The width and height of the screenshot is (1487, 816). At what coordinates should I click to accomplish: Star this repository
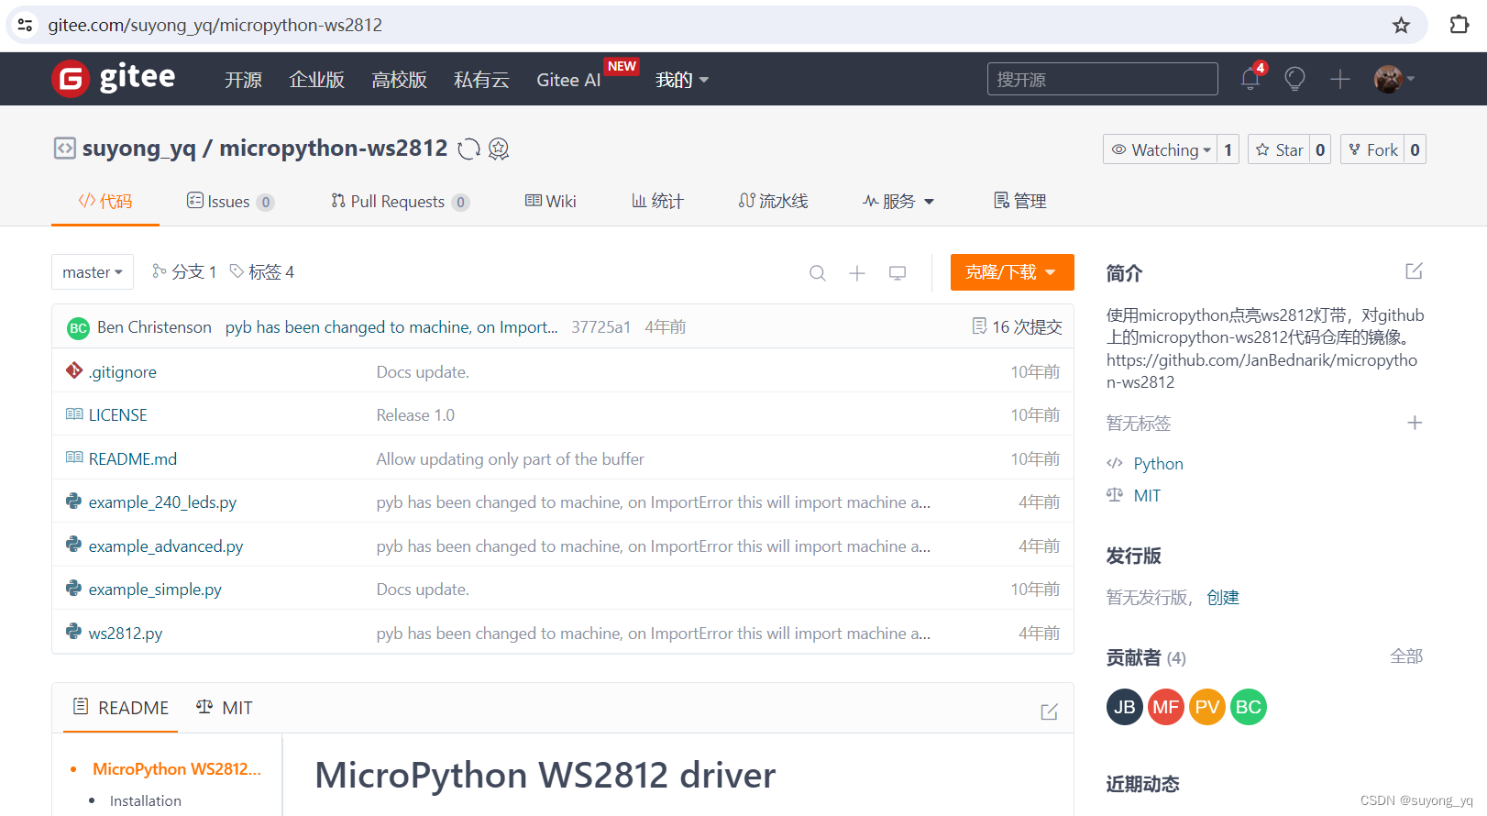pyautogui.click(x=1279, y=149)
